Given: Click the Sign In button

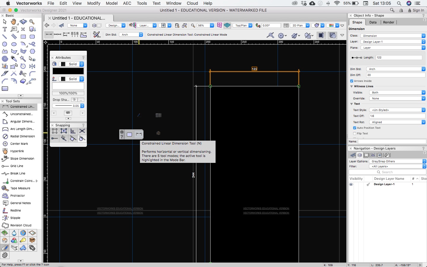Looking at the screenshot, I should click(x=415, y=10).
